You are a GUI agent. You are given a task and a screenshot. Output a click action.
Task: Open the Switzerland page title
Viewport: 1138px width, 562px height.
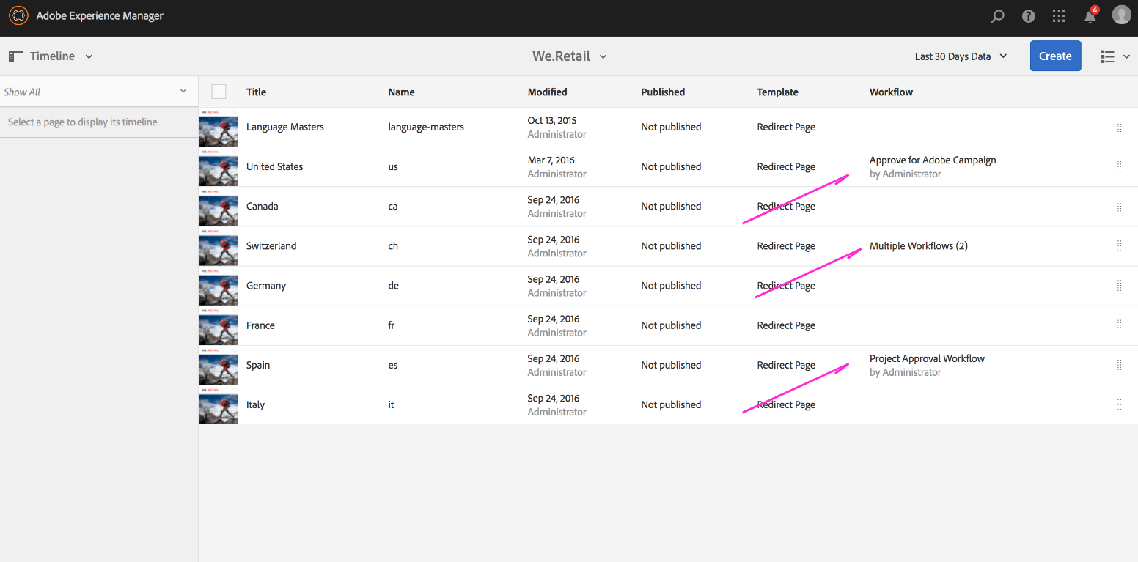coord(271,245)
